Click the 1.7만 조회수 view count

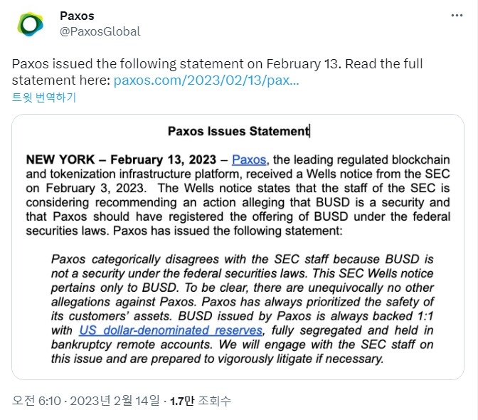(201, 401)
